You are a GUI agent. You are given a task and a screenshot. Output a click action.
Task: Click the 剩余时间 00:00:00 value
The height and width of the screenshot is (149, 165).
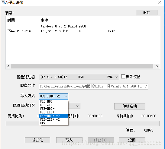[149, 116]
